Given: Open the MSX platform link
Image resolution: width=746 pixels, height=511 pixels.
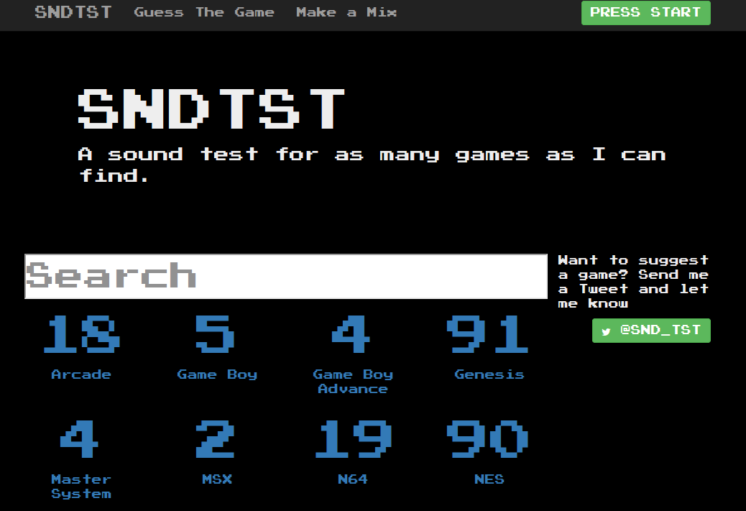Looking at the screenshot, I should pyautogui.click(x=217, y=453).
